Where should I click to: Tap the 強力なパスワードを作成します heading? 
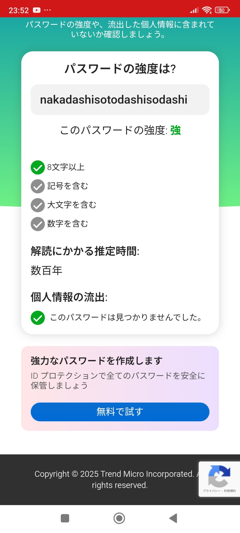(97, 361)
